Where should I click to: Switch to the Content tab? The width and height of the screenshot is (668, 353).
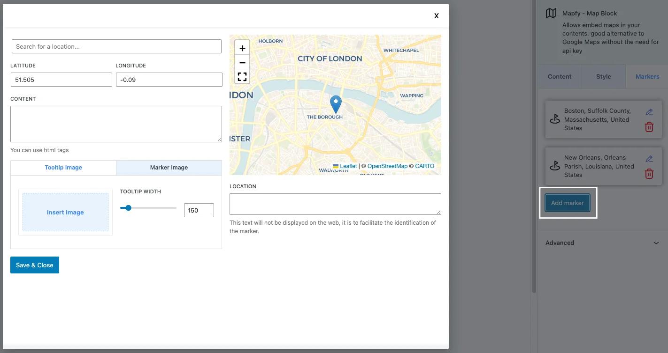(560, 76)
